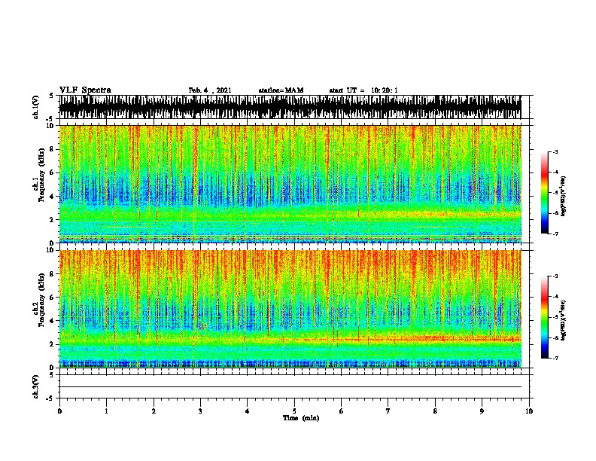Click the ch.1 spectrogram panel
Screen dimensions: 596x461
click(x=290, y=184)
